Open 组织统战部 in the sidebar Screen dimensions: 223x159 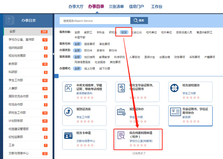tap(28, 48)
